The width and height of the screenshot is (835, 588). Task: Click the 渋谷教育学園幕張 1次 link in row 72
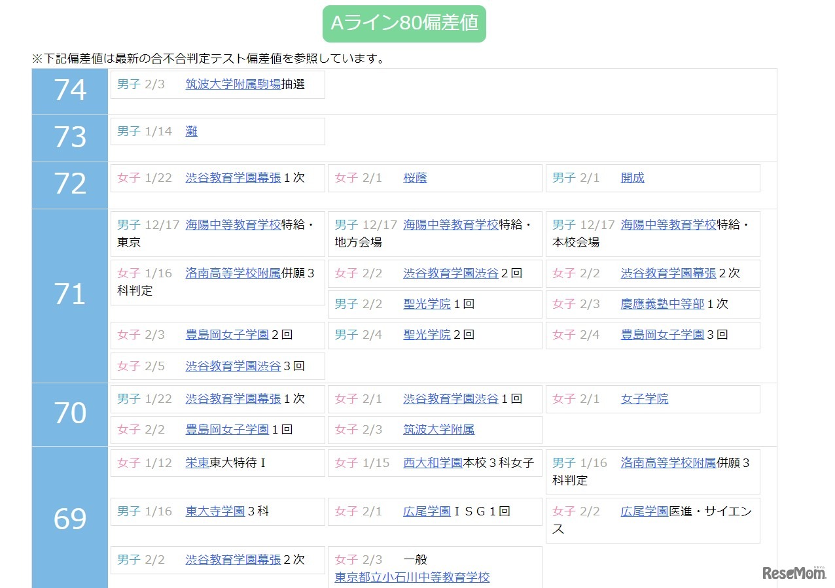pyautogui.click(x=232, y=177)
